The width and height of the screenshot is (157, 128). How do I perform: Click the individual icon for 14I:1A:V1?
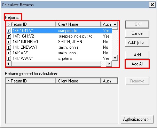9,53
